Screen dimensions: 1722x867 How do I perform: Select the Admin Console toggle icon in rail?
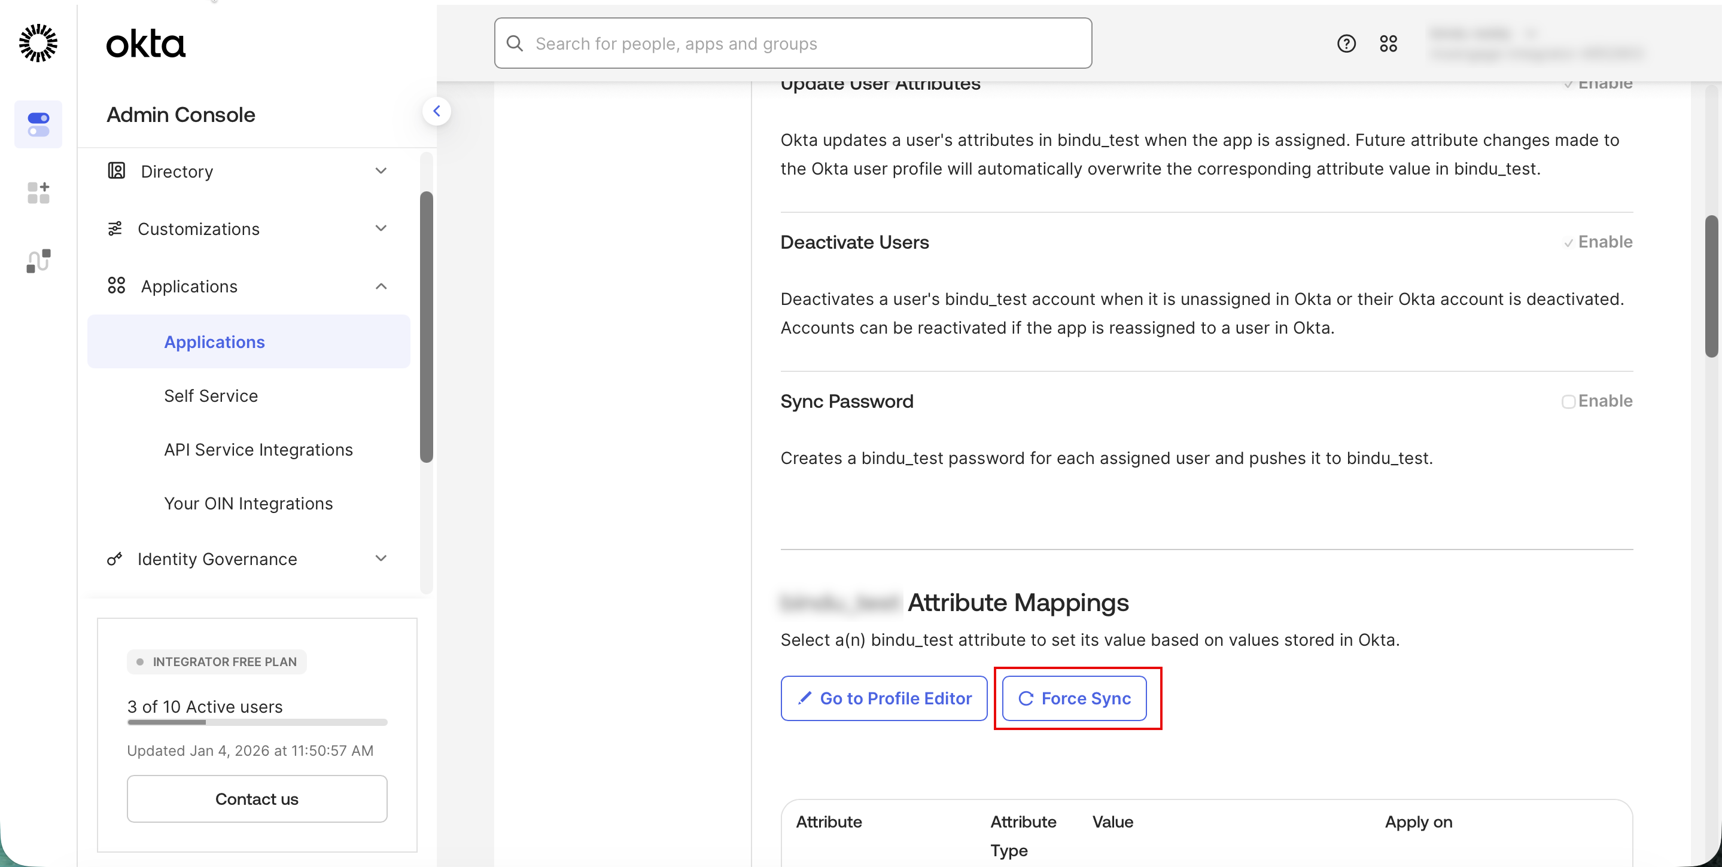pos(38,124)
